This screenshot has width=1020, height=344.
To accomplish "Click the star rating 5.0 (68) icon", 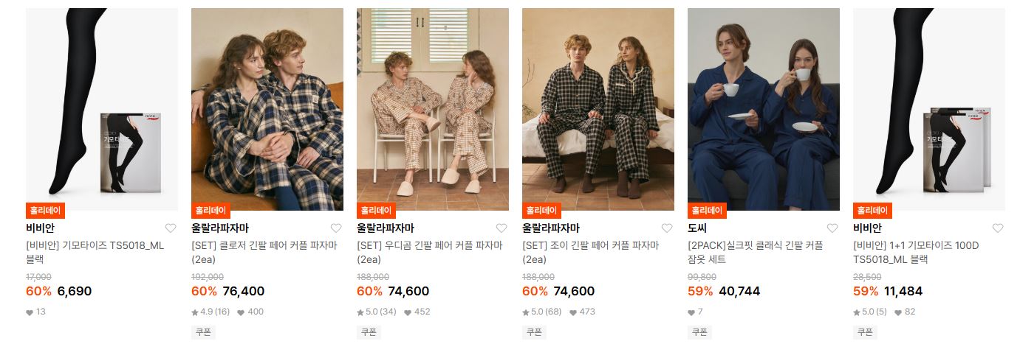I will 526,312.
